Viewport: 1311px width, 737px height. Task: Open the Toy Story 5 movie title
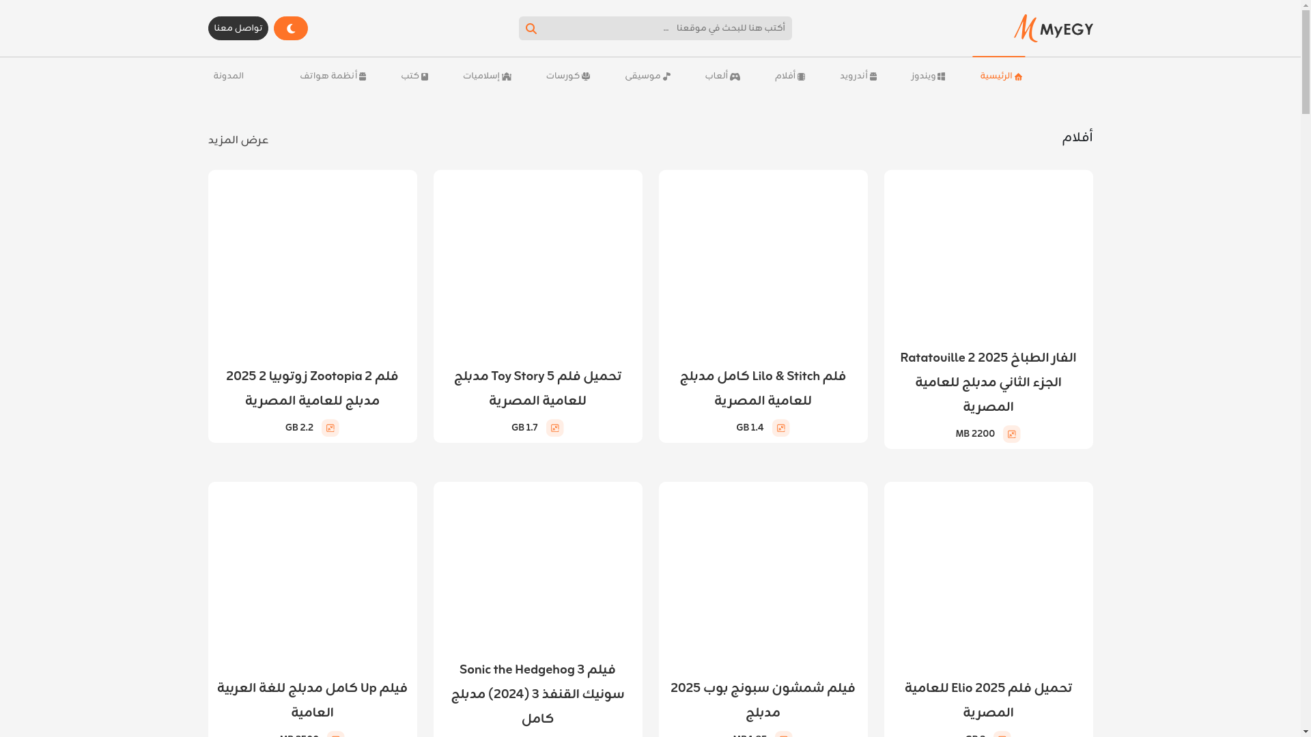pyautogui.click(x=537, y=389)
